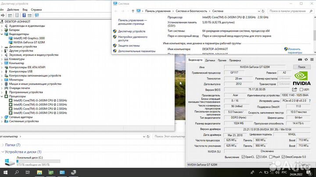Image resolution: width=316 pixels, height=177 pixels.
Task: Click Изменить параметры link
Action: 294,51
